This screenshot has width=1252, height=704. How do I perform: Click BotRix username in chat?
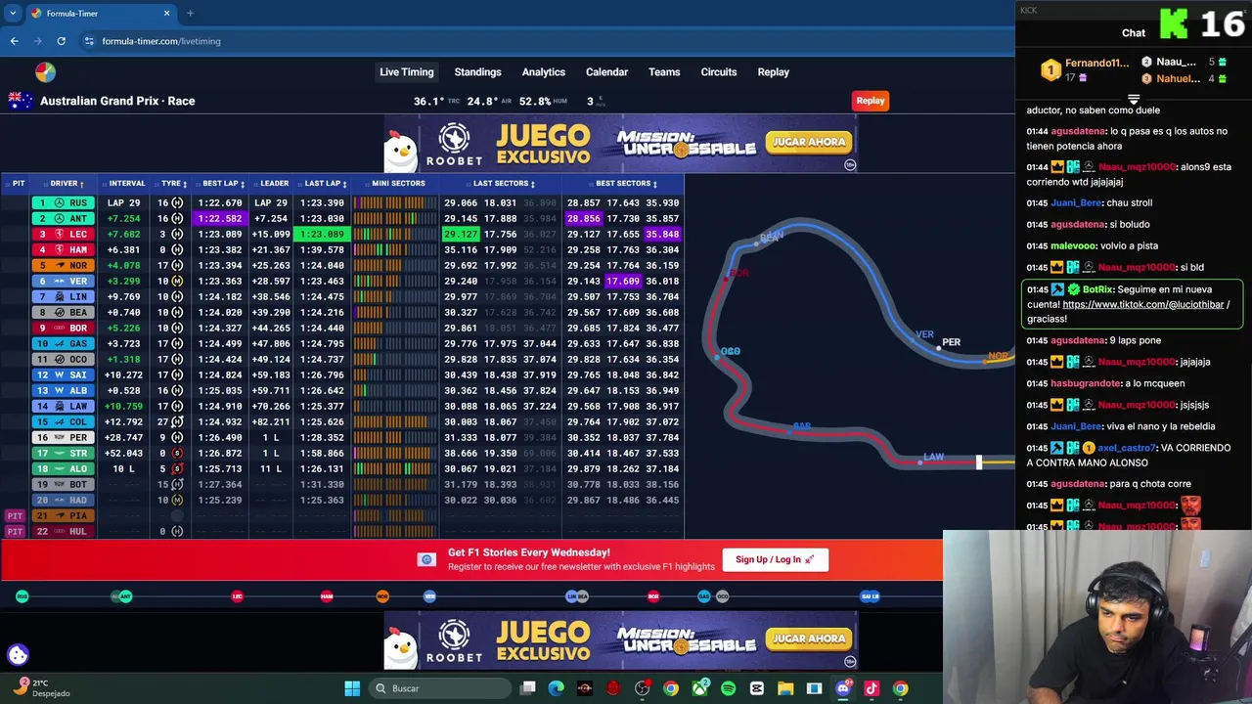(1097, 289)
